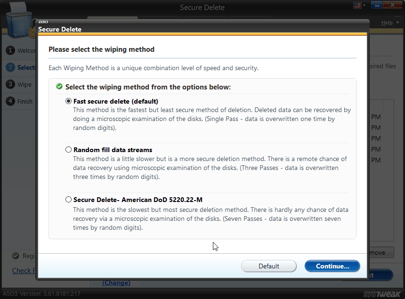Click the green checkmark beside wiping method prompt

click(59, 86)
